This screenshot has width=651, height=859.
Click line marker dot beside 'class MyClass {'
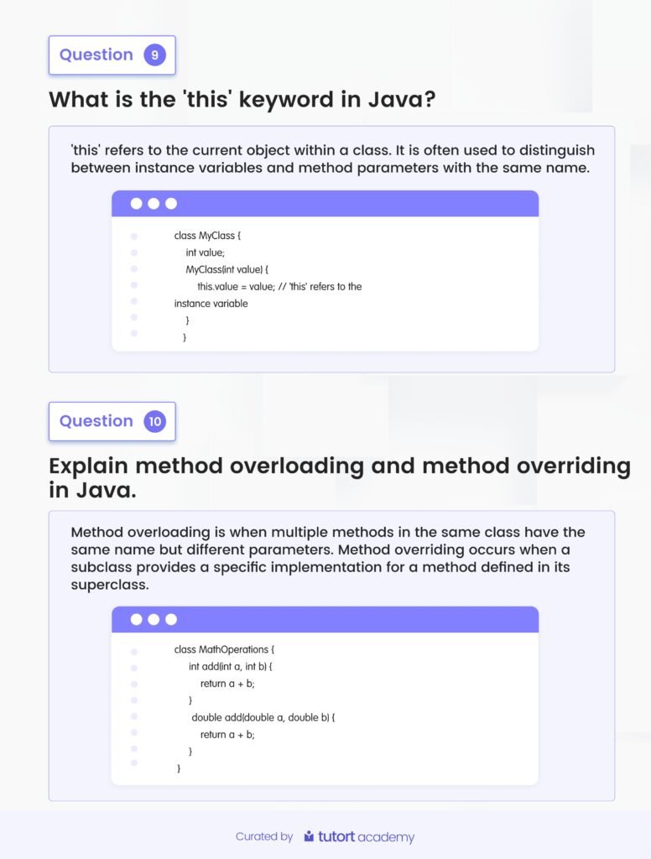pyautogui.click(x=134, y=237)
